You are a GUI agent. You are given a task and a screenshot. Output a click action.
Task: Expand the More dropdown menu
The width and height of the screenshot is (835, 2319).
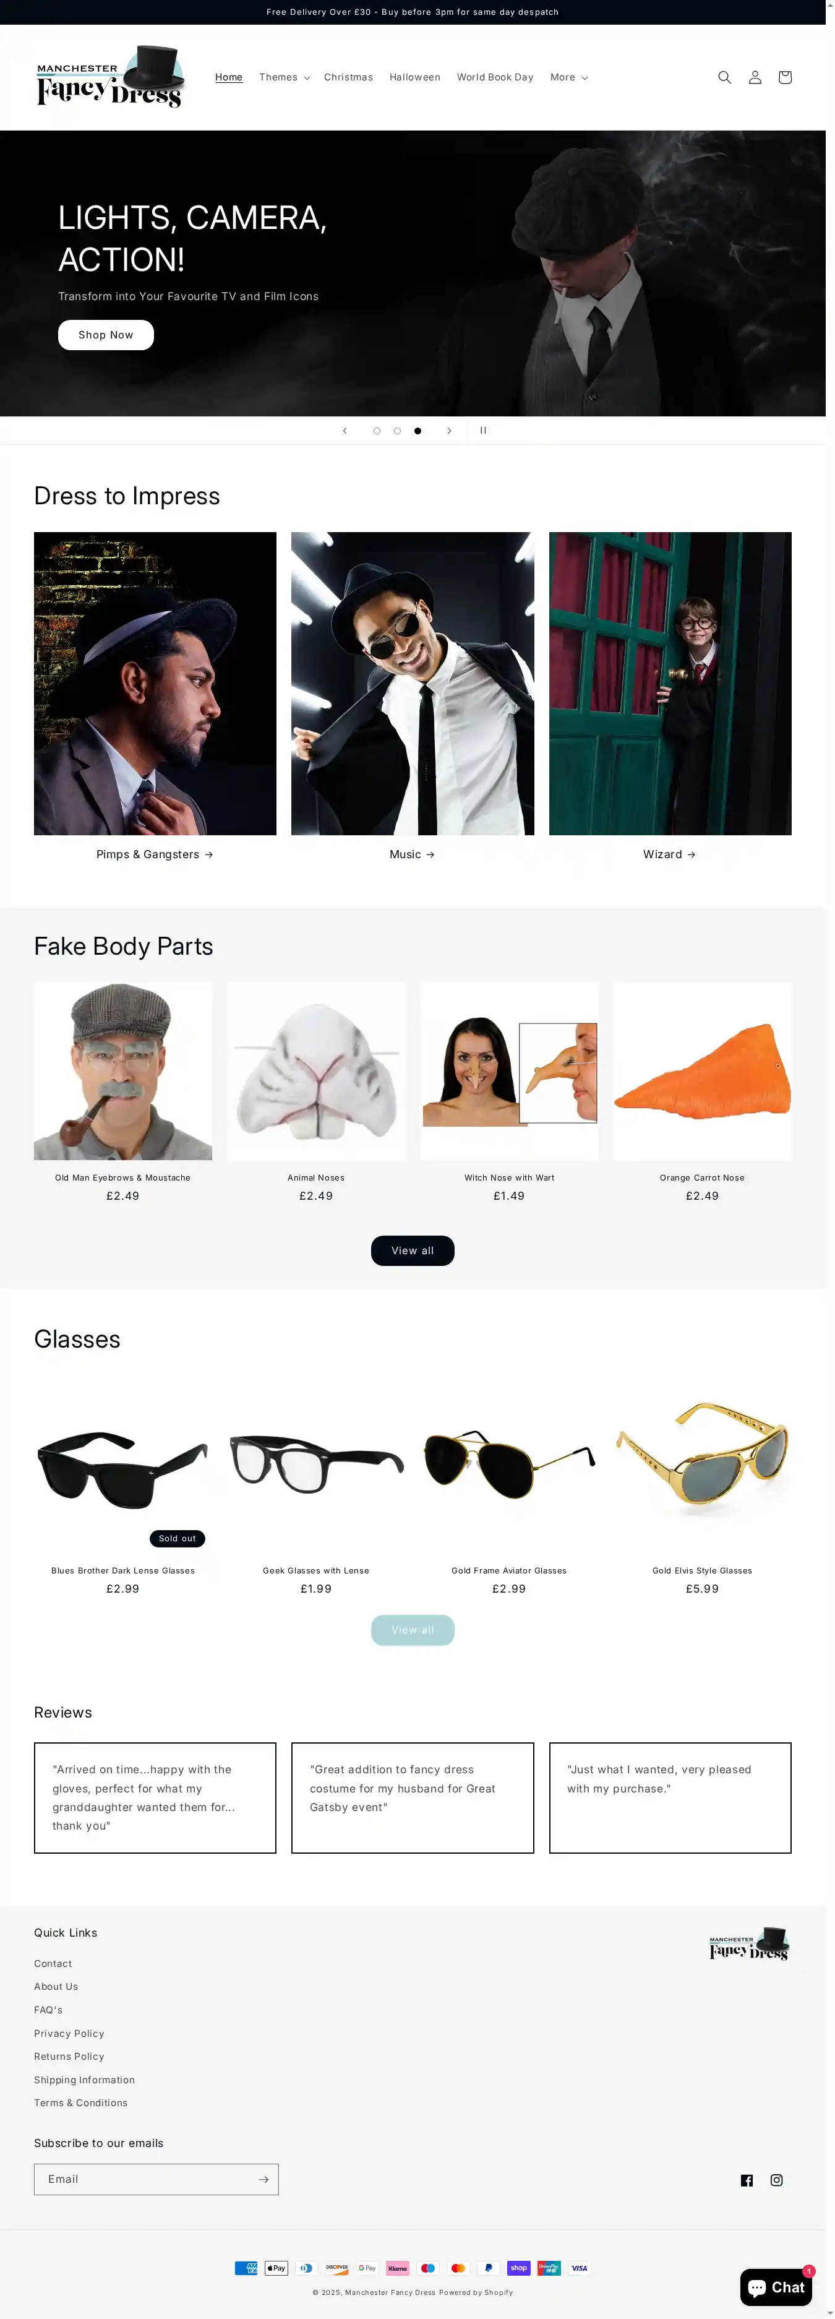[x=568, y=77]
